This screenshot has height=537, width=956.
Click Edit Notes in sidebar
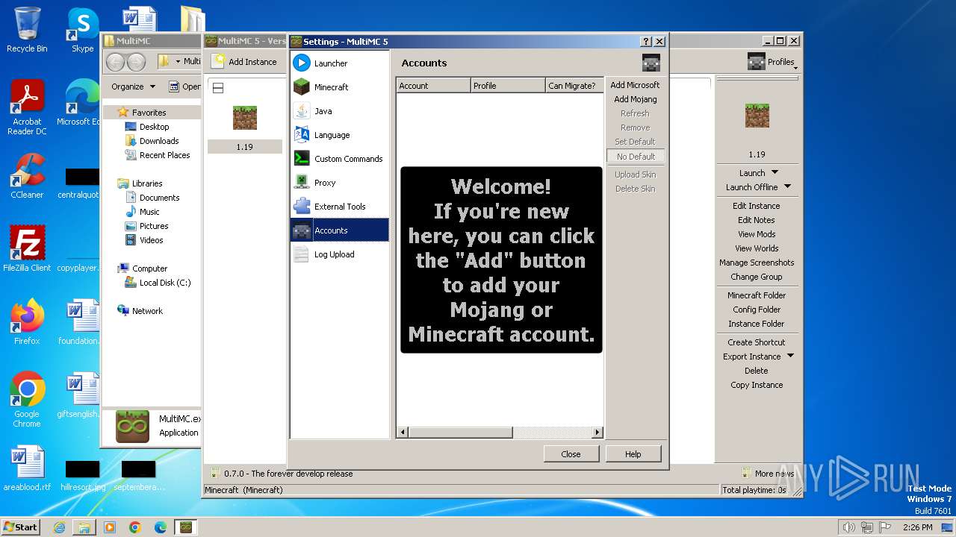(x=756, y=220)
